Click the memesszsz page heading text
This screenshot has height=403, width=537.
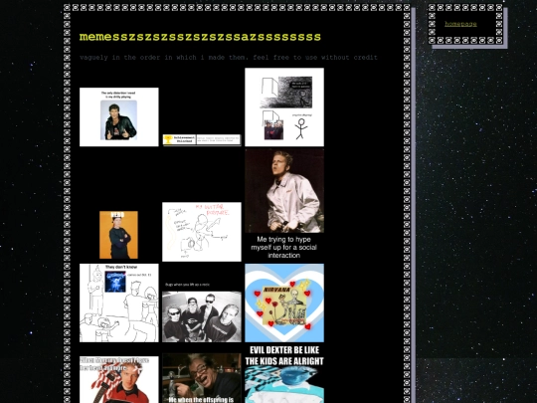pos(200,37)
